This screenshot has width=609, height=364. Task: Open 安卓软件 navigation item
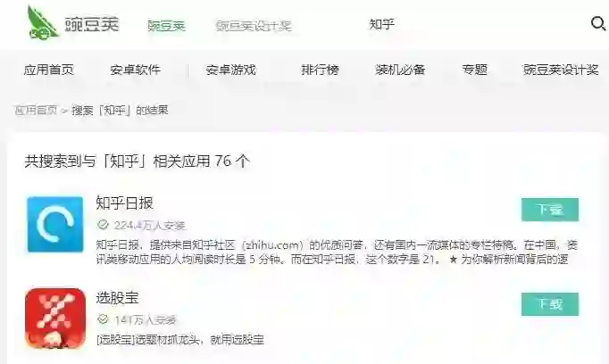[135, 70]
